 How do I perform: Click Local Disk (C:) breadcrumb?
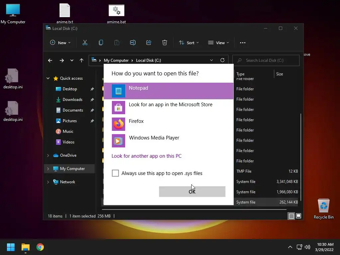(x=148, y=60)
